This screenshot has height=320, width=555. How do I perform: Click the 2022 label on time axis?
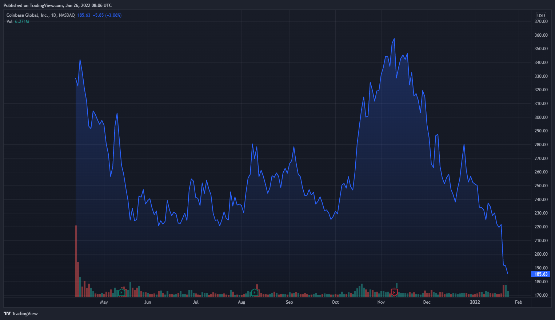475,302
